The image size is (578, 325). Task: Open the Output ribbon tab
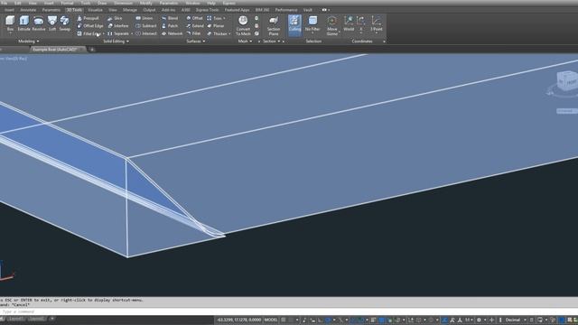click(x=149, y=10)
